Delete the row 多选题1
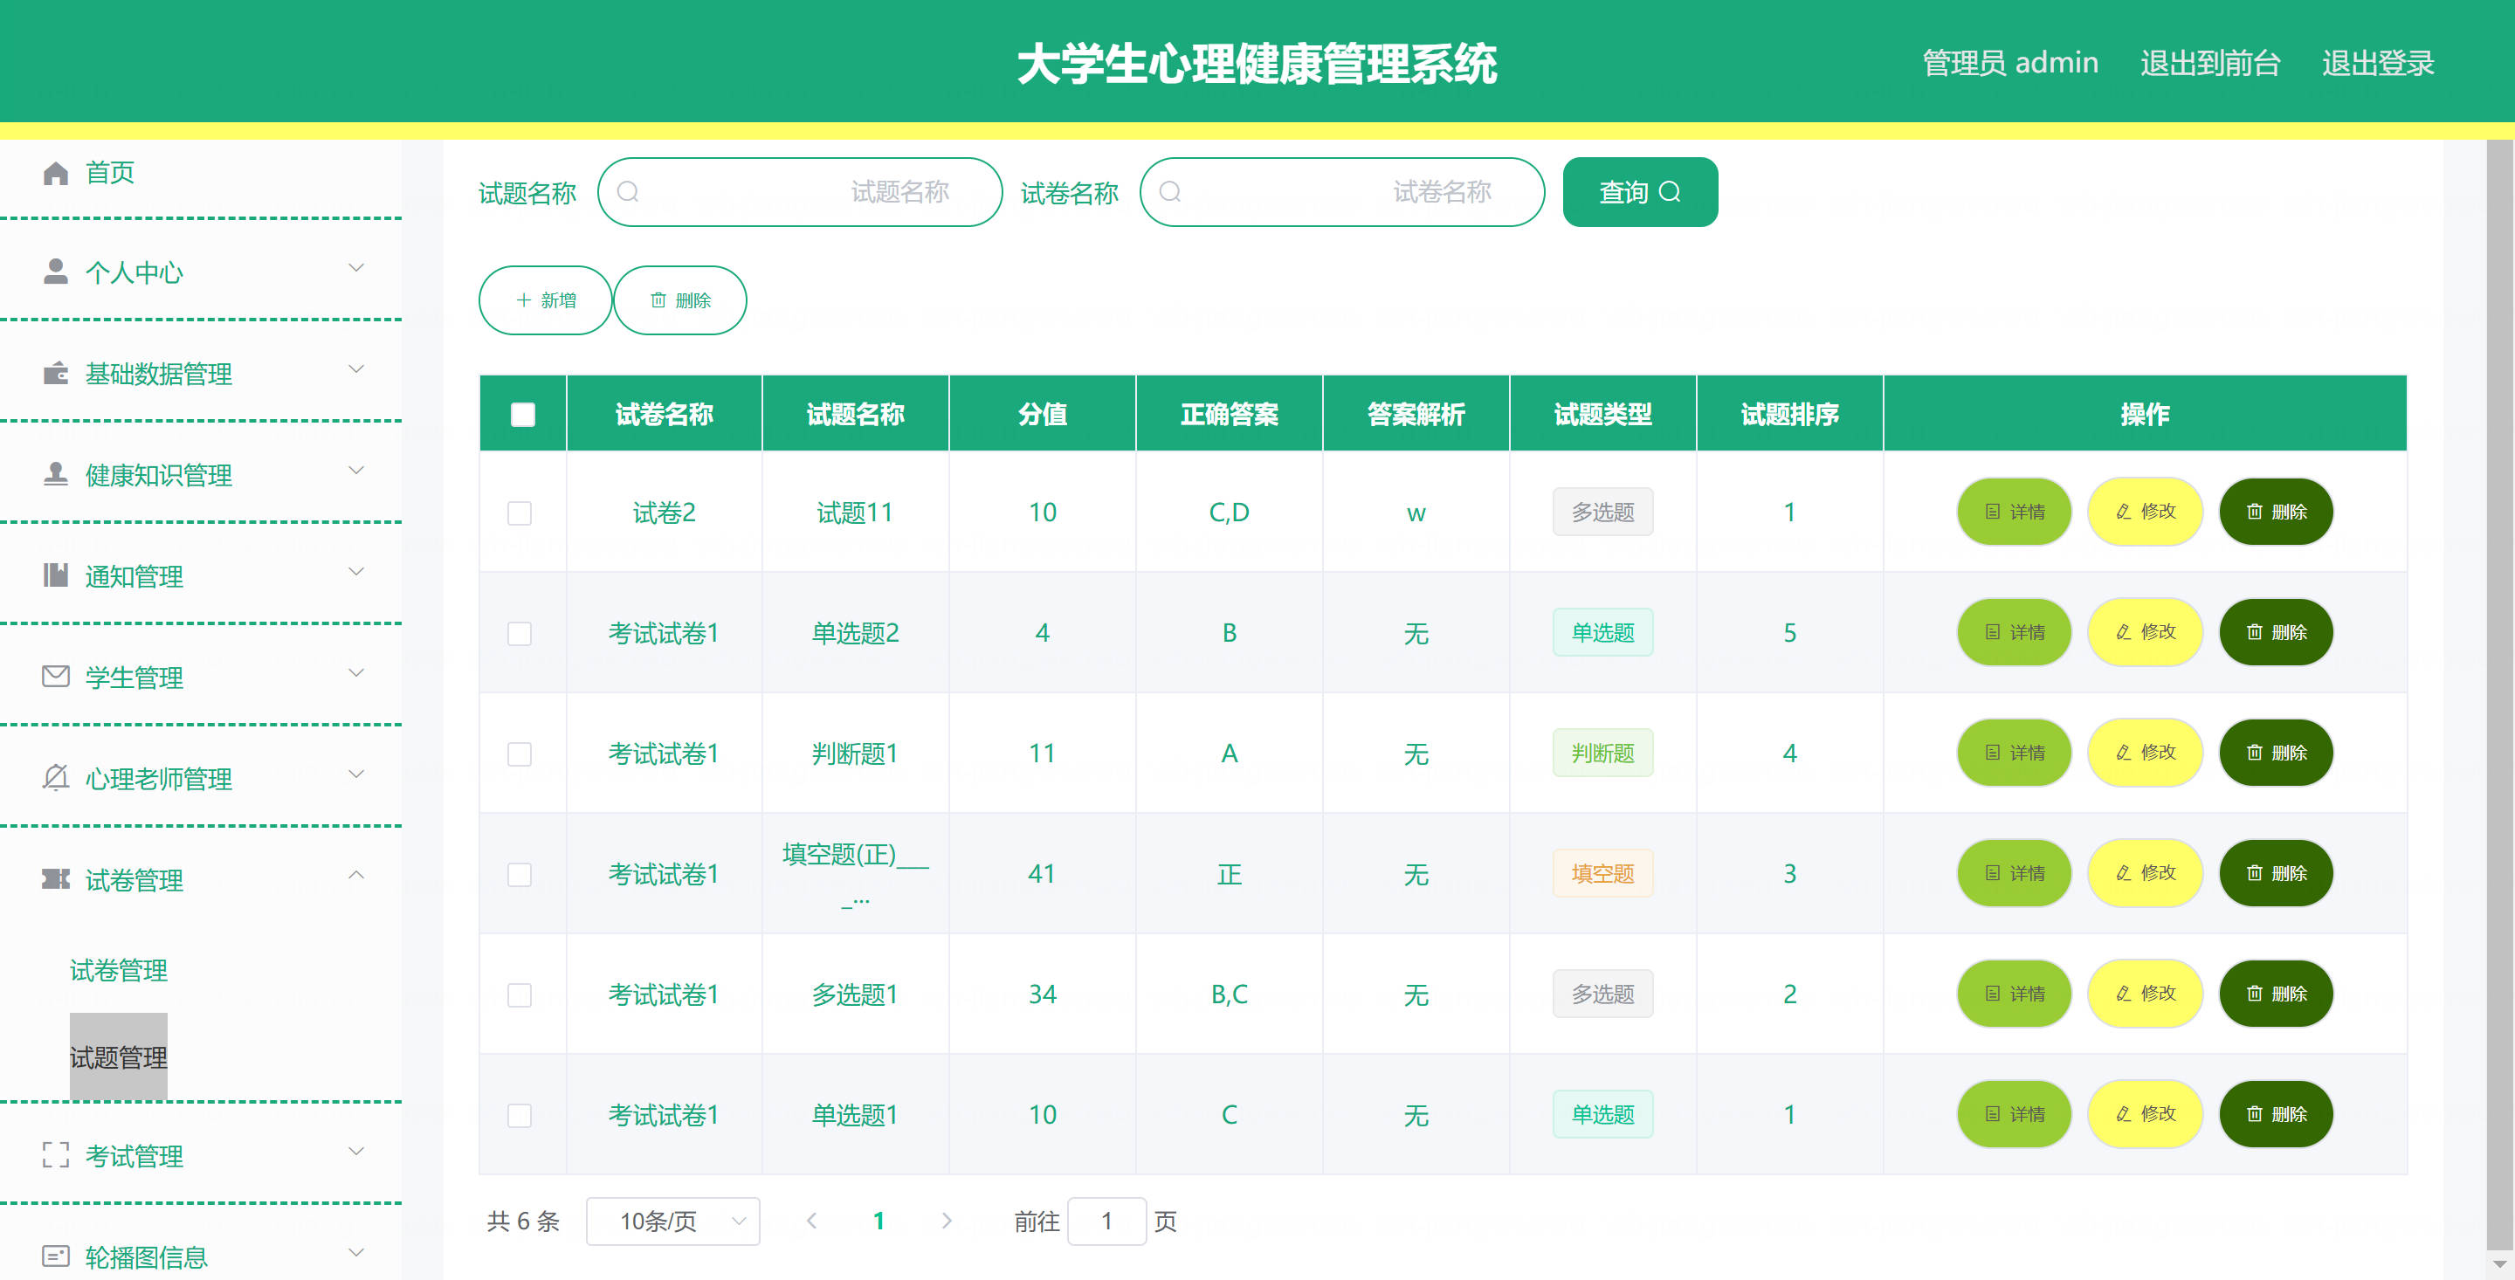This screenshot has height=1280, width=2515. 2276,994
